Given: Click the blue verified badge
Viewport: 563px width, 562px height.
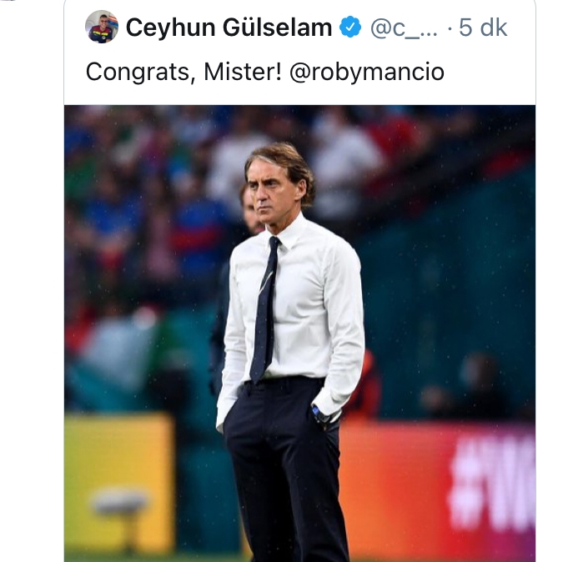Looking at the screenshot, I should [x=350, y=27].
